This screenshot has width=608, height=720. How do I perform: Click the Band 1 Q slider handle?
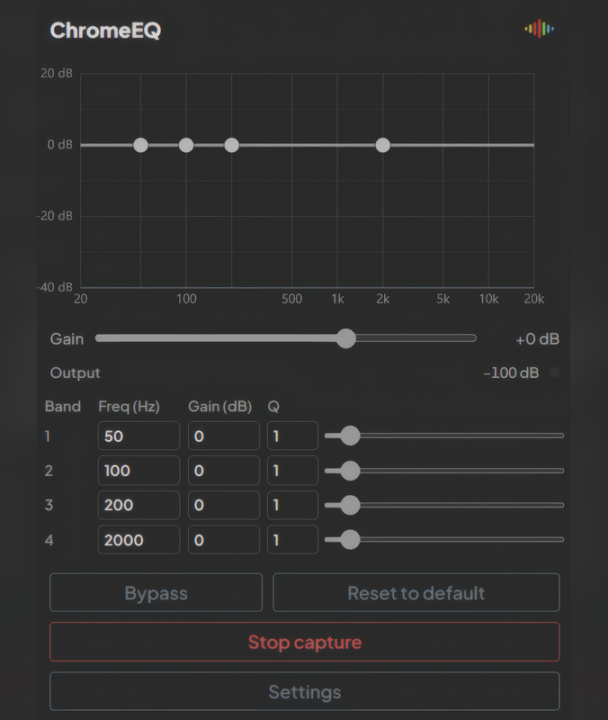tap(350, 436)
